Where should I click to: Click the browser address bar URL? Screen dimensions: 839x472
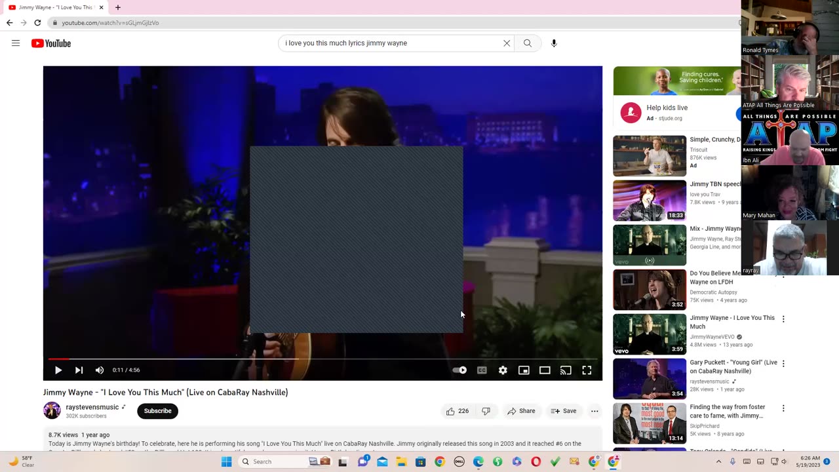click(110, 23)
